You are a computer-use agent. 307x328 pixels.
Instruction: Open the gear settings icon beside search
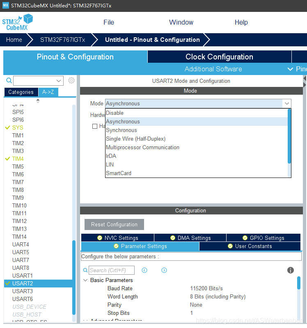[x=71, y=80]
